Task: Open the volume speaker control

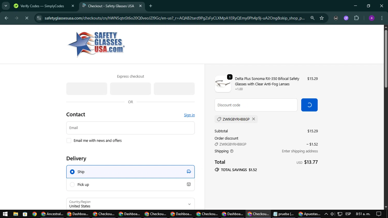Action: pos(333,214)
